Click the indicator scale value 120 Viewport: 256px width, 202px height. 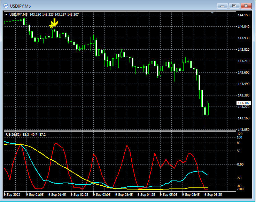[240, 134]
